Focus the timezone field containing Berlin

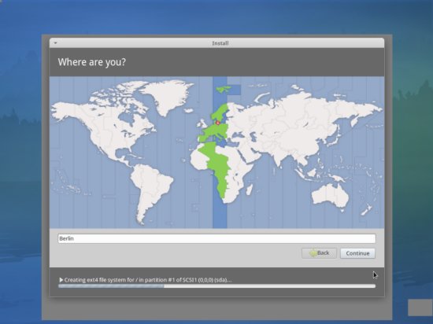point(216,238)
